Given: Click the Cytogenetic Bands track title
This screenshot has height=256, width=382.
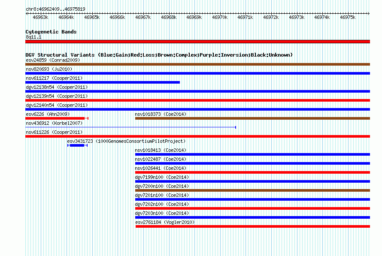Looking at the screenshot, I should (51, 32).
